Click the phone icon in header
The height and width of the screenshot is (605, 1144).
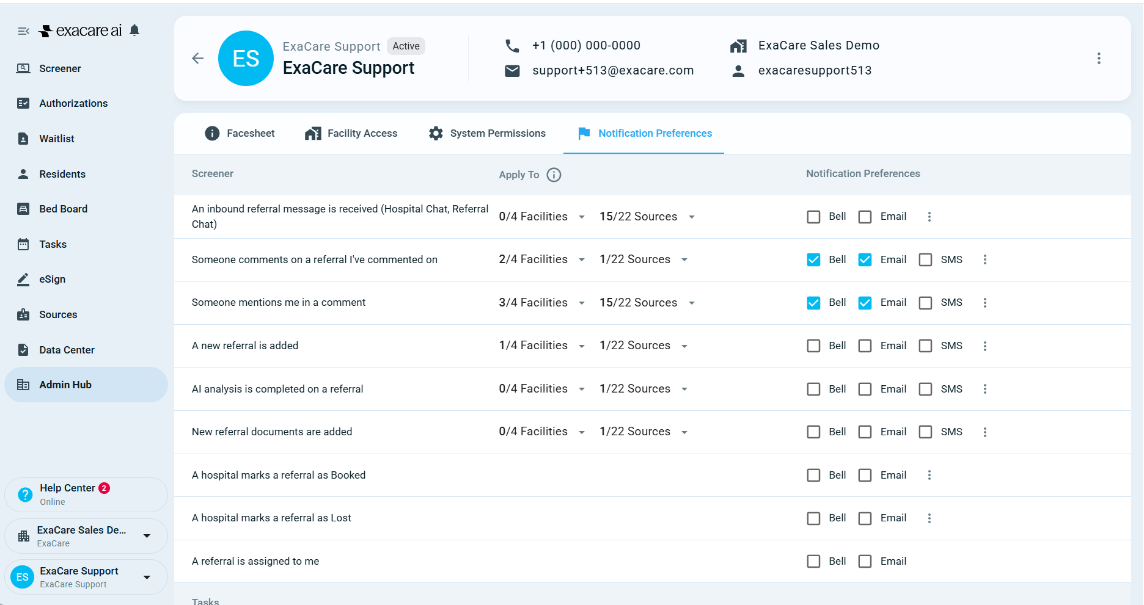pos(512,46)
